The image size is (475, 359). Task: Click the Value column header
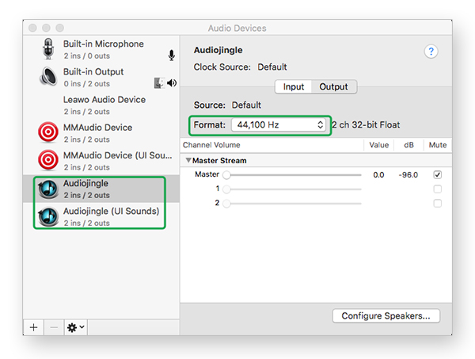point(378,145)
